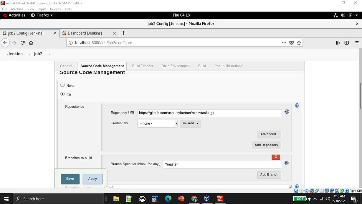Image resolution: width=362 pixels, height=204 pixels.
Task: Click GNOME Activities button
Action: [14, 15]
